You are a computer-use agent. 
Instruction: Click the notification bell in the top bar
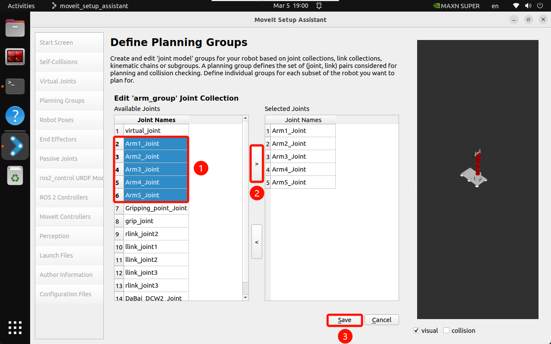click(319, 6)
